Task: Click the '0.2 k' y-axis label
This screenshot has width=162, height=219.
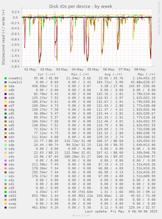Action: point(16,12)
